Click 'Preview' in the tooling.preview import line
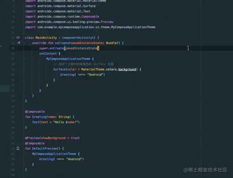 click(x=107, y=22)
